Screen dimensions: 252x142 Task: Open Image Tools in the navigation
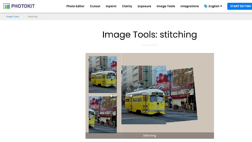[166, 6]
